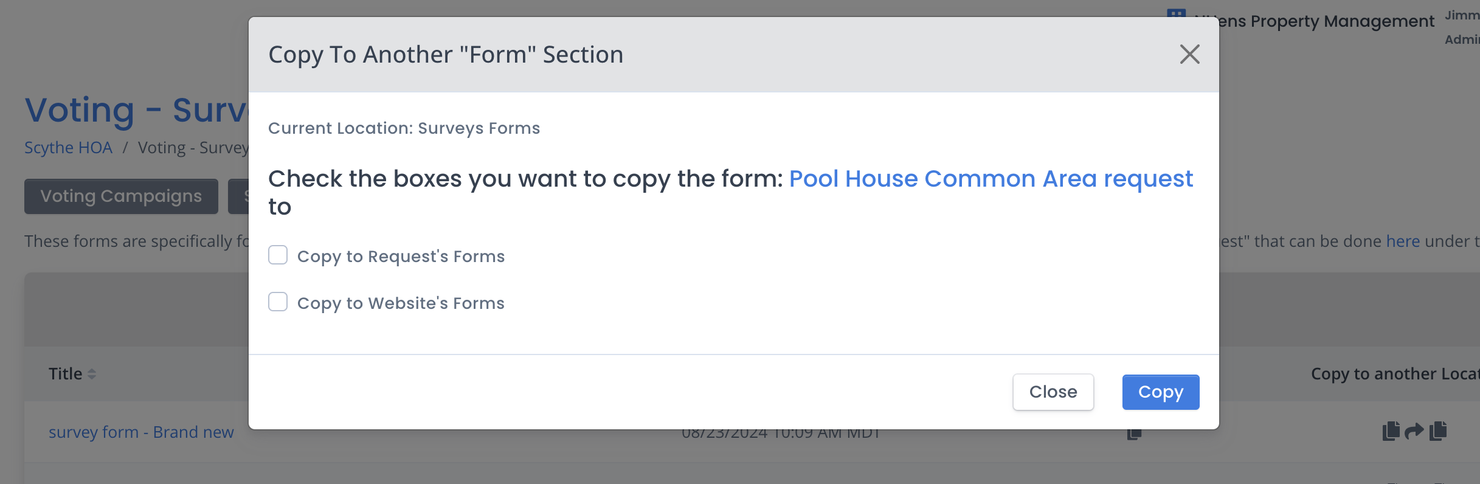Click the Close button in dialog footer
This screenshot has height=484, width=1480.
[x=1053, y=392]
